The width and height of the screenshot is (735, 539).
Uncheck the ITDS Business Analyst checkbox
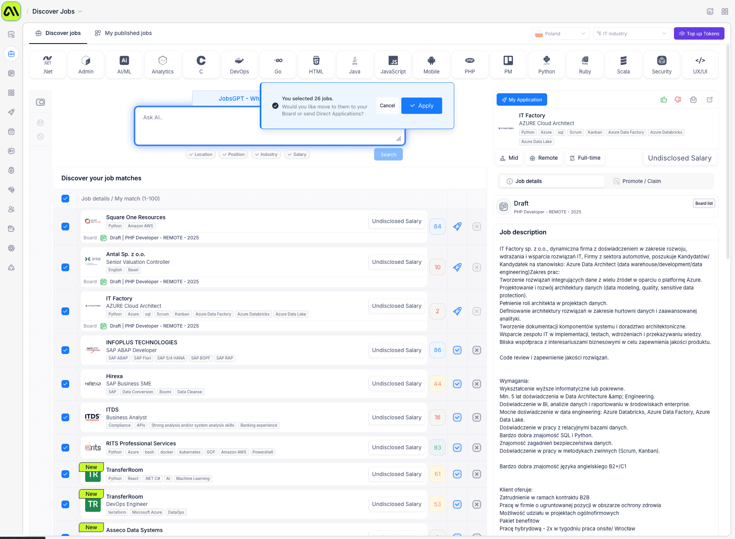[x=65, y=417]
